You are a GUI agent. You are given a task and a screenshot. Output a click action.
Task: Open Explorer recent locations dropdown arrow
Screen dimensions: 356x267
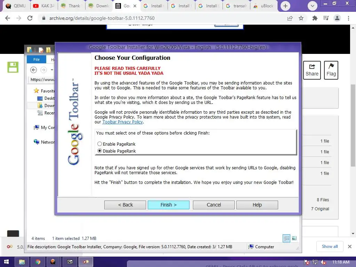(52, 70)
